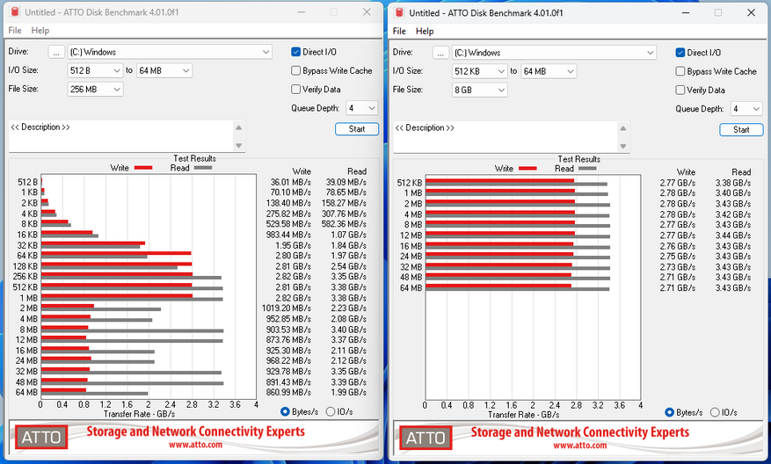Click the 2.73 GB/s write value
Image resolution: width=771 pixels, height=464 pixels.
[x=678, y=267]
